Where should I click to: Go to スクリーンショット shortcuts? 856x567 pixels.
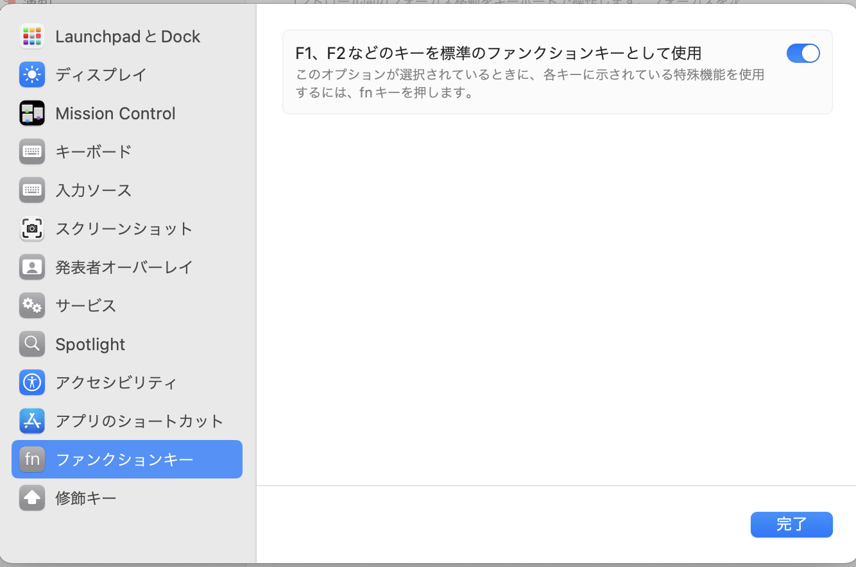(x=124, y=229)
